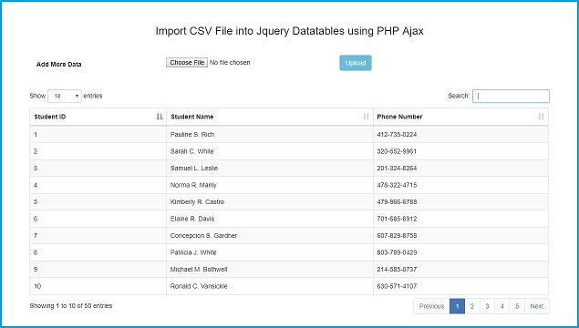Click the name Patricia J. White

pyautogui.click(x=193, y=252)
